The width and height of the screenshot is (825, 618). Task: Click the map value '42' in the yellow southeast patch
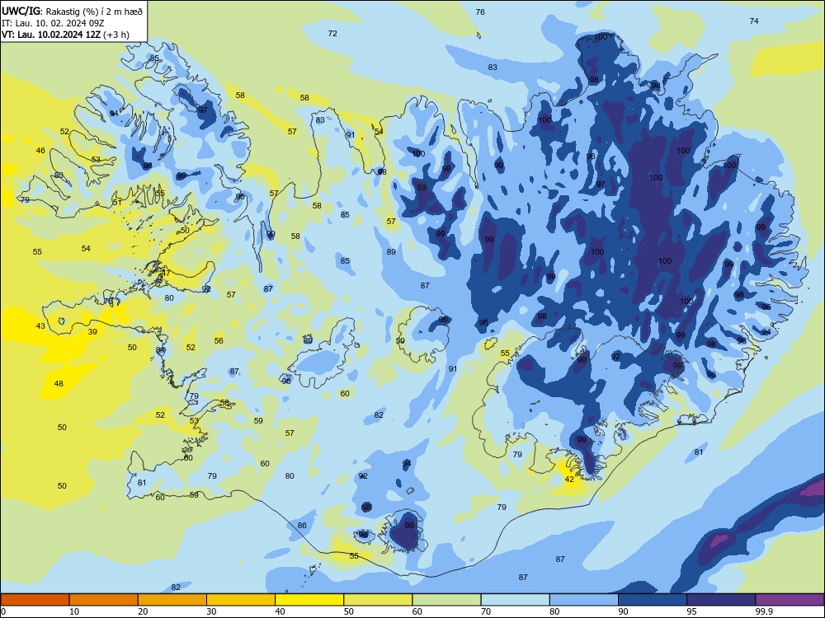pyautogui.click(x=569, y=480)
